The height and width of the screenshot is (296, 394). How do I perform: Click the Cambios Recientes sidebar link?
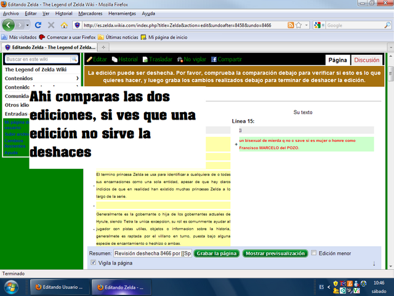(x=15, y=144)
